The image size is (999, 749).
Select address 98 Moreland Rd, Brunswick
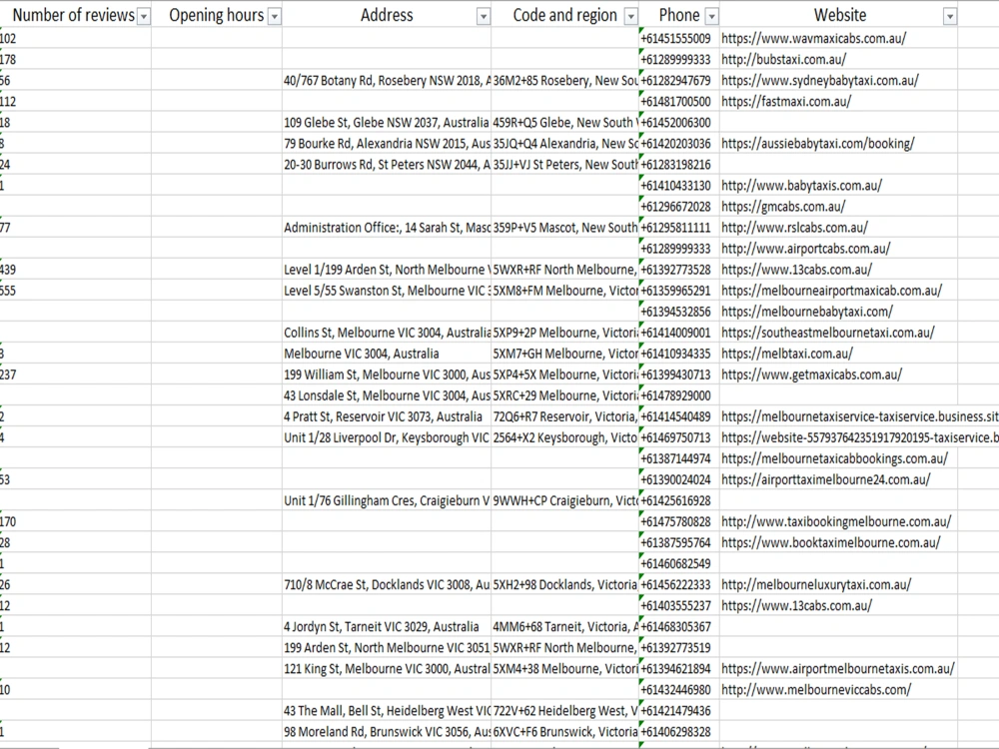[387, 732]
